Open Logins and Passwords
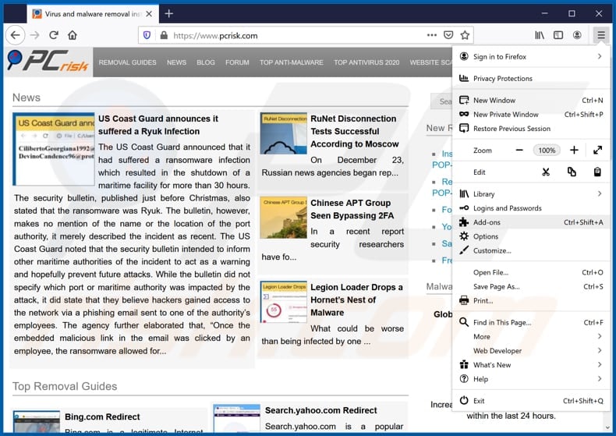 tap(531, 207)
